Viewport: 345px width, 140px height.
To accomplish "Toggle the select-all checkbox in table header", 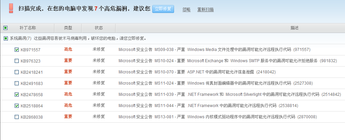I will pos(5,28).
